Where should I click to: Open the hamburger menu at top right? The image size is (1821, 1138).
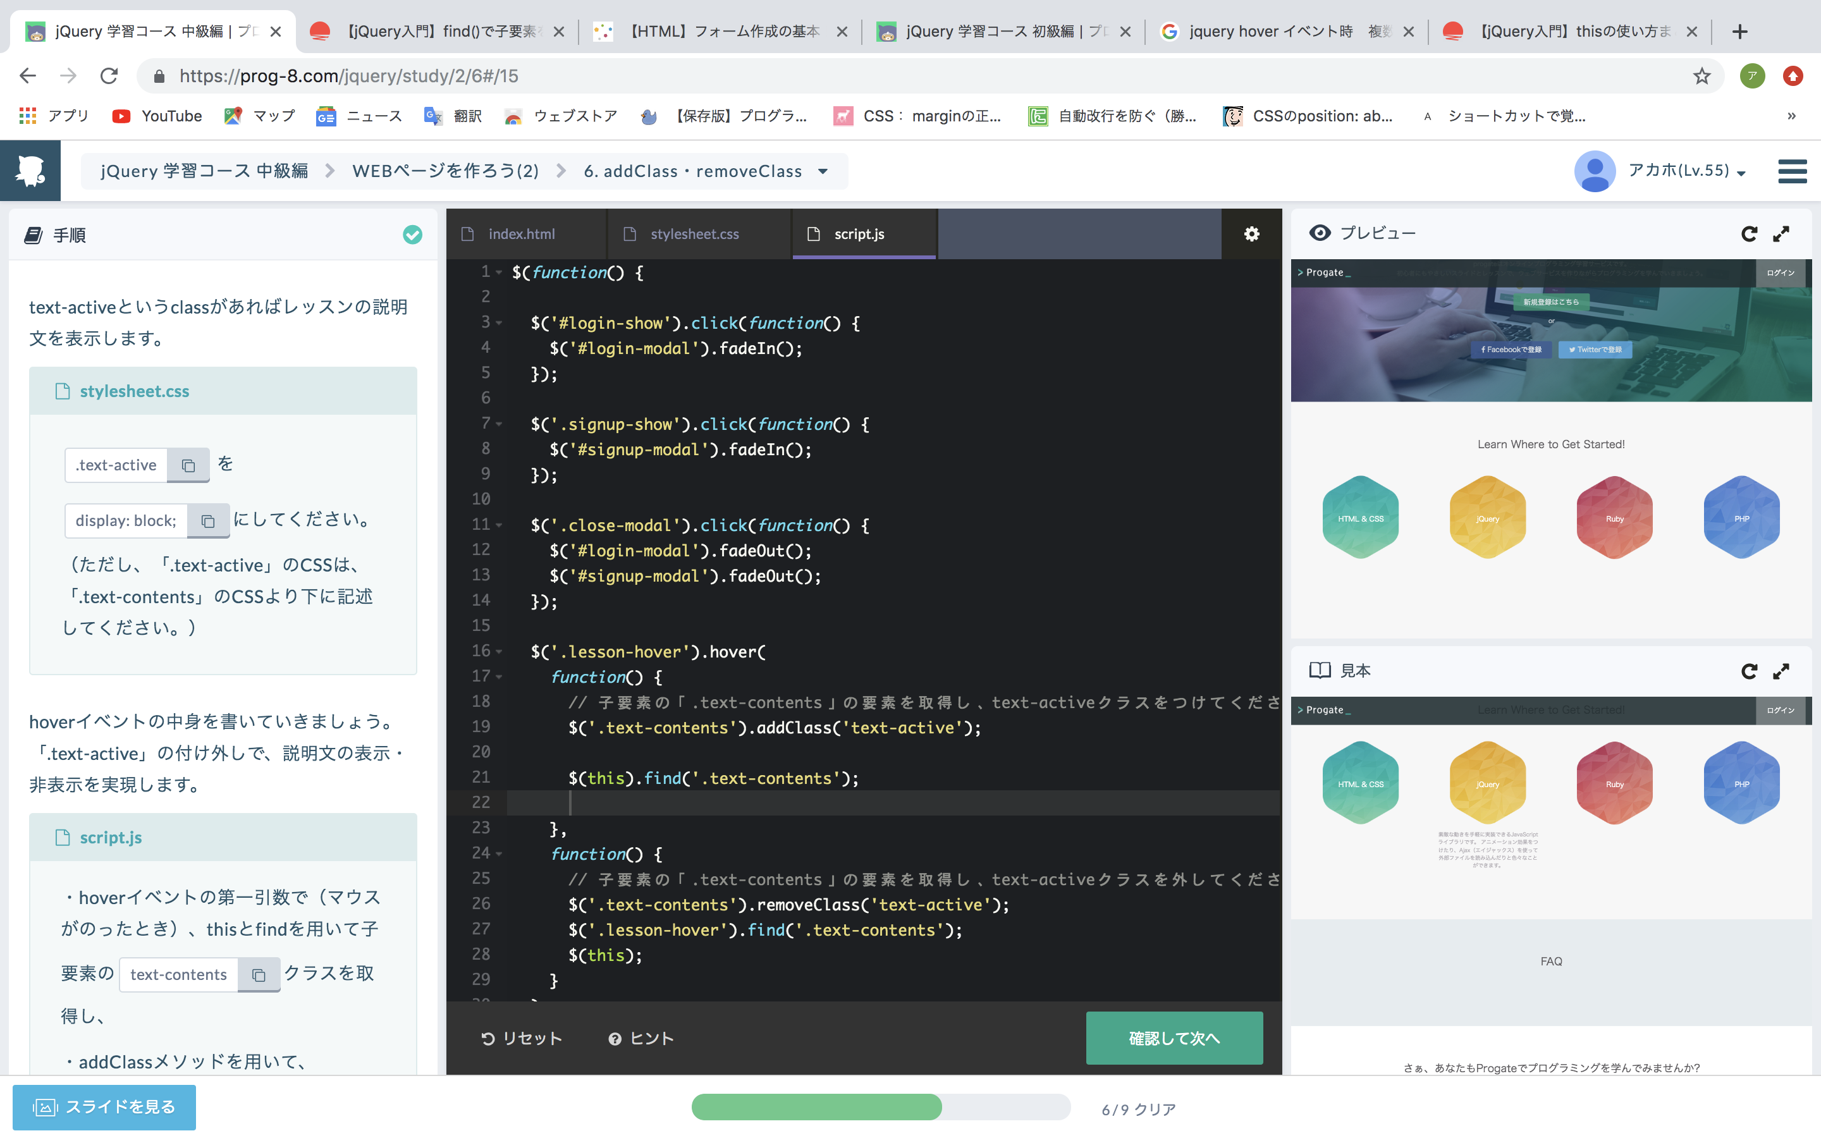[x=1792, y=171]
